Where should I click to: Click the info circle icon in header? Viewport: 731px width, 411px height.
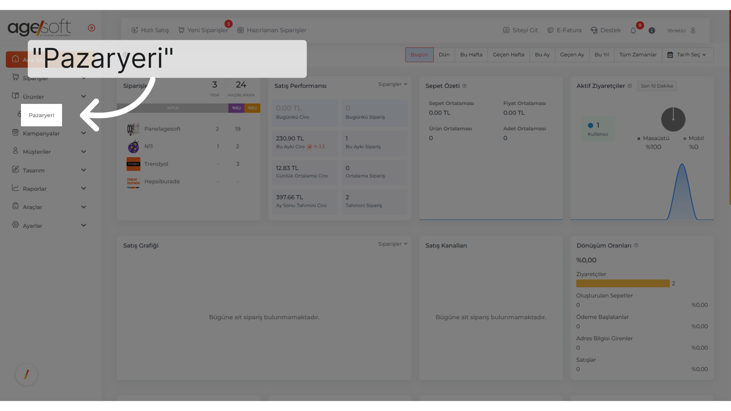tap(652, 30)
